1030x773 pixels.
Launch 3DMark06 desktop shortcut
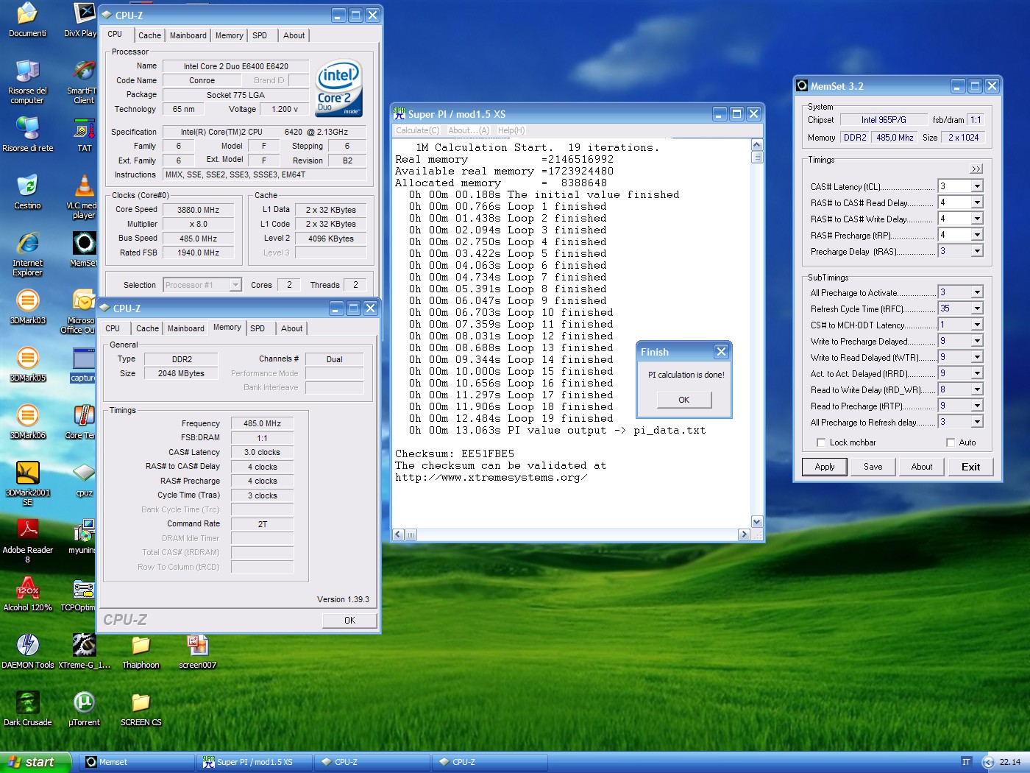(27, 421)
